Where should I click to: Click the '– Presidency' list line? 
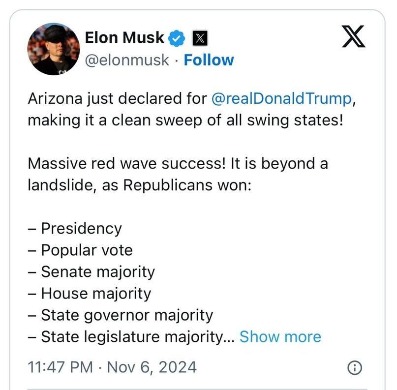(x=75, y=228)
